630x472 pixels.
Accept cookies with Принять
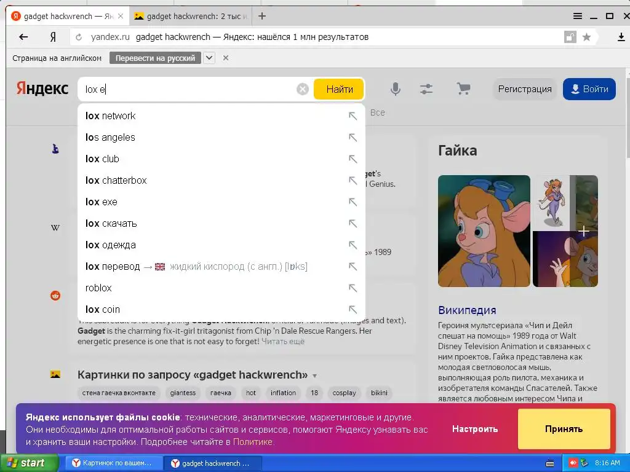(564, 429)
